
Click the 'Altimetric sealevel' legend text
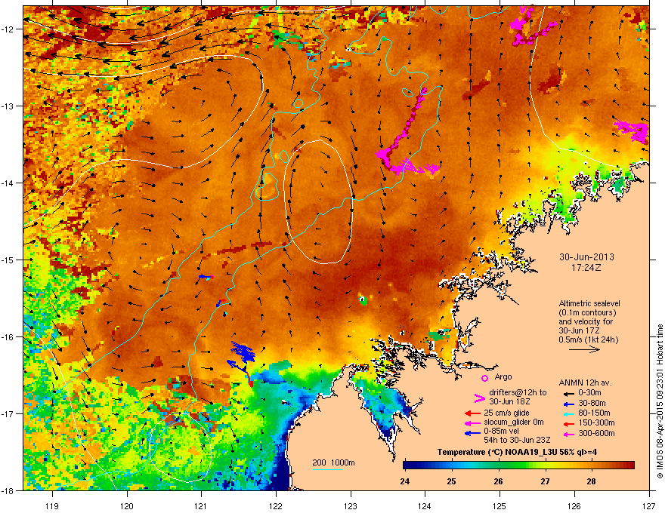(589, 303)
